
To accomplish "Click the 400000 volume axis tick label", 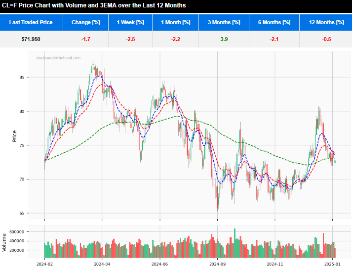I will point(17,241).
